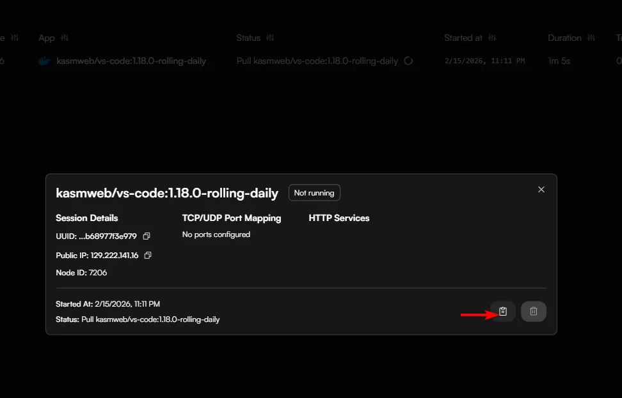This screenshot has width=622, height=398.
Task: Click the Not running status badge
Action: 314,193
